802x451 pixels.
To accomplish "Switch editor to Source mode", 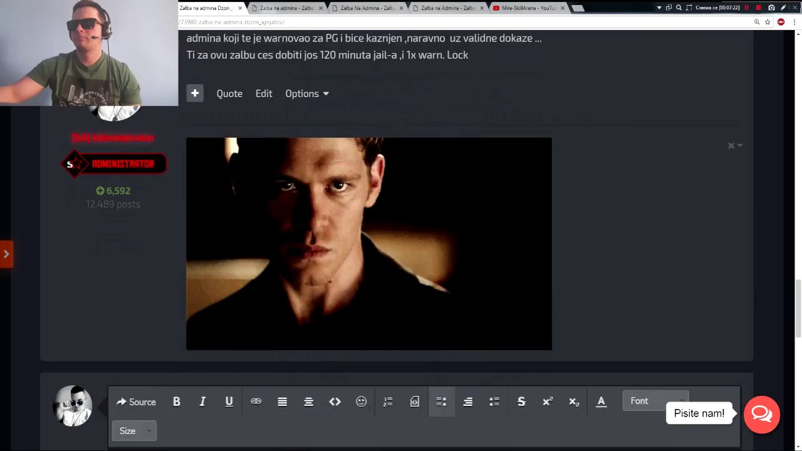I will (136, 402).
